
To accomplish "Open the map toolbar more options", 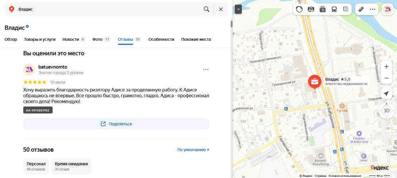I will pyautogui.click(x=372, y=9).
